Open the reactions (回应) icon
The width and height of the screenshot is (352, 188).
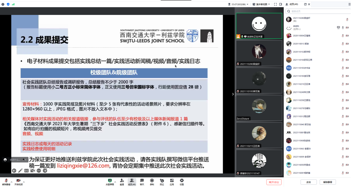(162, 182)
